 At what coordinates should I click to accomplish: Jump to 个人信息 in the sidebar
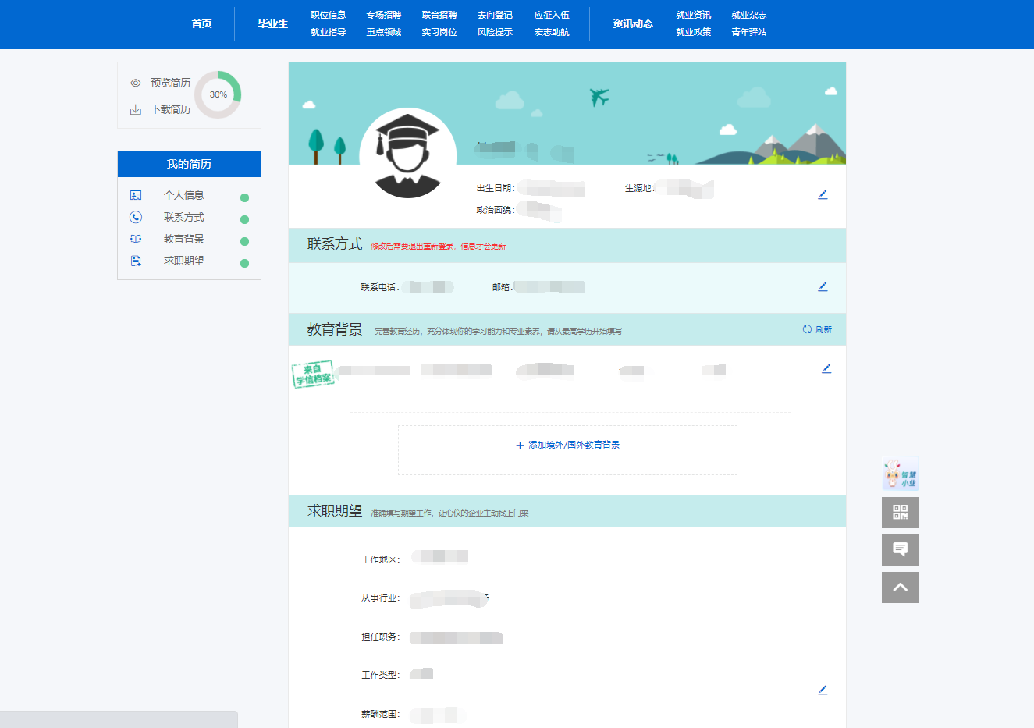183,195
